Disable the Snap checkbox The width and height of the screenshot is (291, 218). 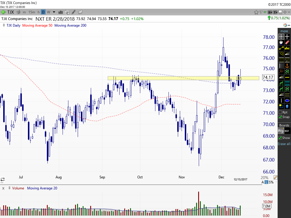pyautogui.click(x=280, y=117)
